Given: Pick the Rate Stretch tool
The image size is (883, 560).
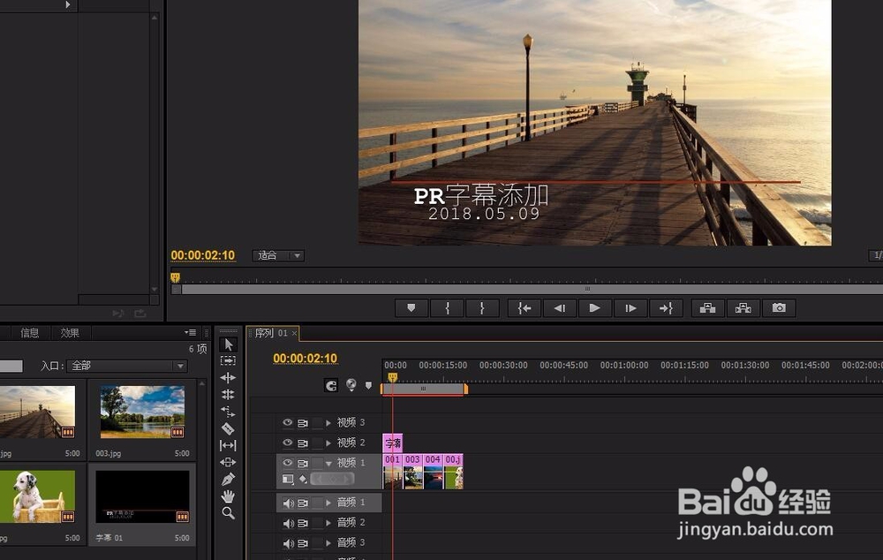Looking at the screenshot, I should 228,412.
